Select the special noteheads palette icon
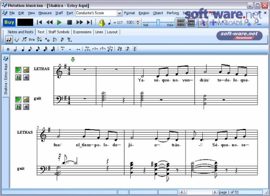 pos(47,40)
